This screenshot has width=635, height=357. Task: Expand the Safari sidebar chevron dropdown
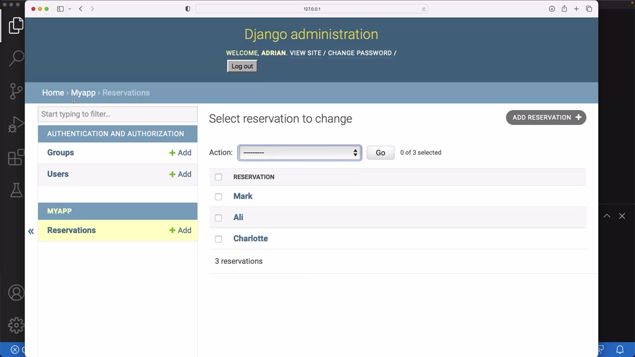coord(70,9)
